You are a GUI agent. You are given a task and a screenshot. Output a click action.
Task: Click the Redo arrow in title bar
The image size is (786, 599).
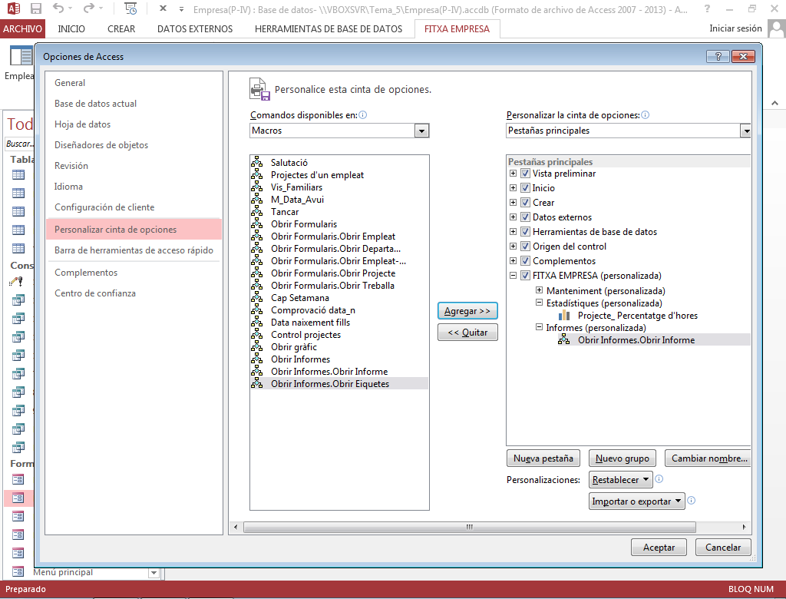point(89,8)
